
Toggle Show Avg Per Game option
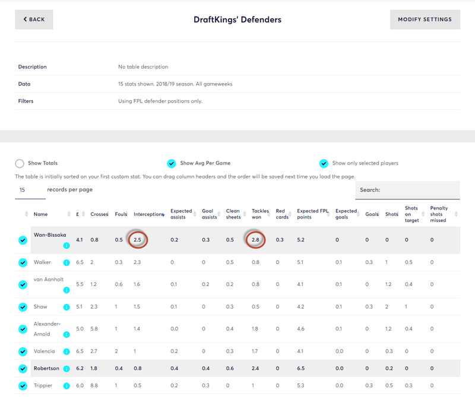[x=172, y=164]
